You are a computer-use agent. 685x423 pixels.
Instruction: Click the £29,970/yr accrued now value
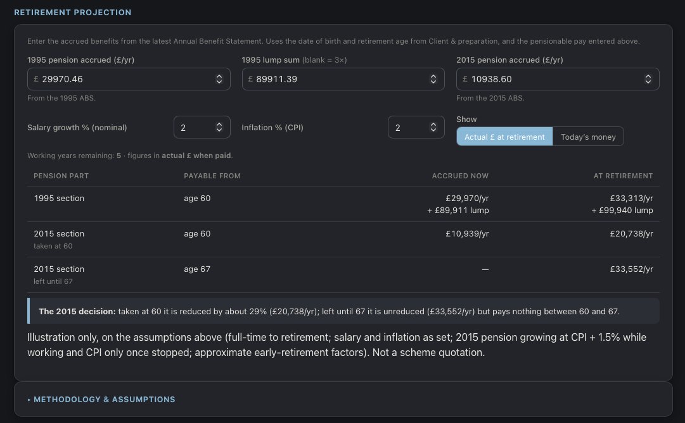pos(467,198)
